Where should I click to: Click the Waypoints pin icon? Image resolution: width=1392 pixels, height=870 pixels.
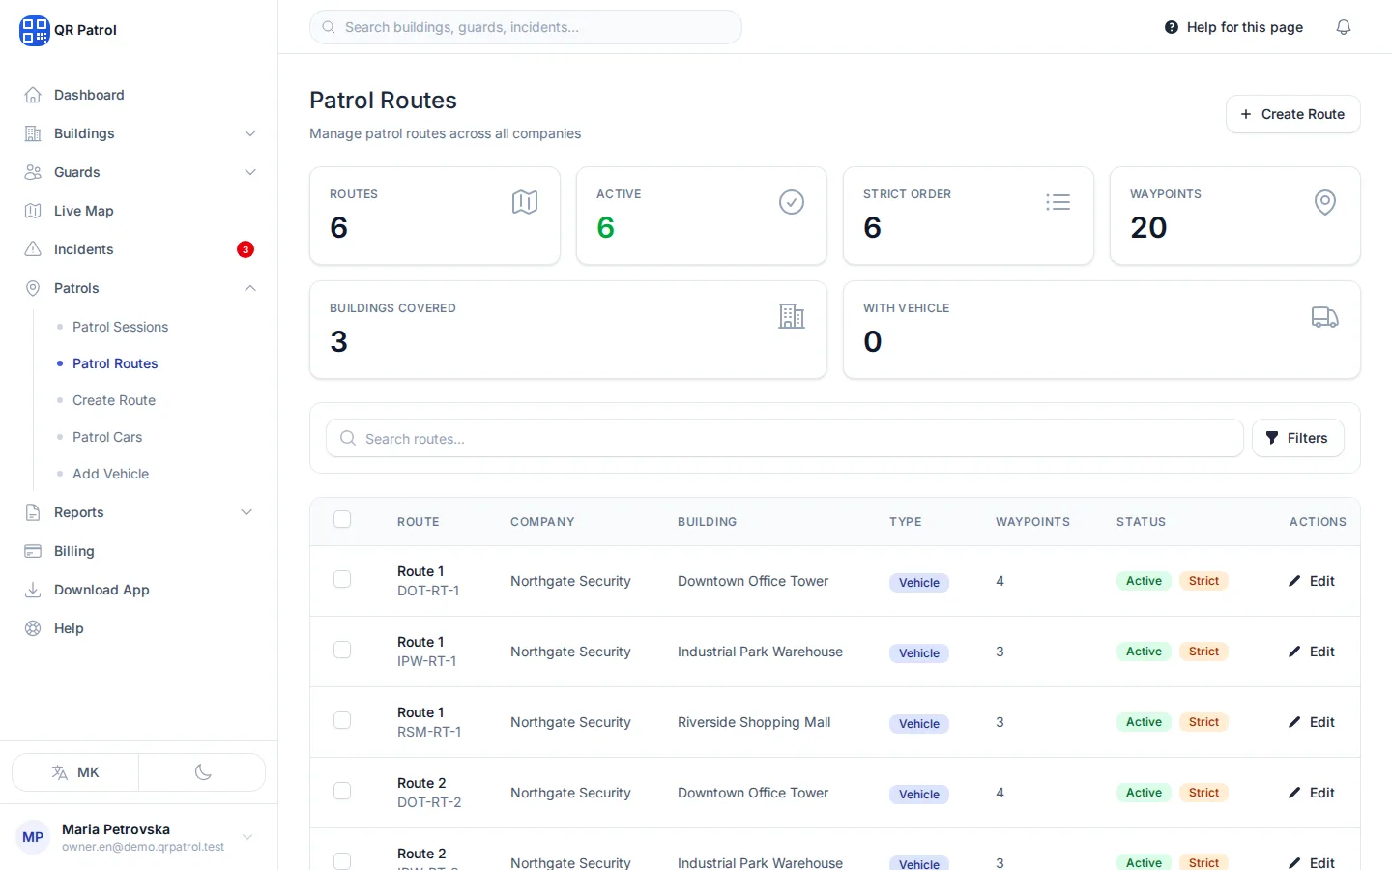coord(1325,202)
